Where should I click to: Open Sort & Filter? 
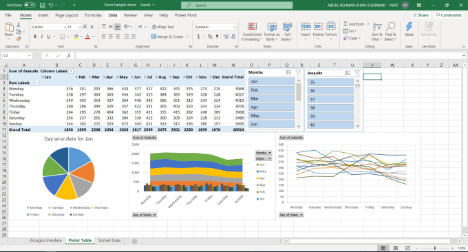376,32
